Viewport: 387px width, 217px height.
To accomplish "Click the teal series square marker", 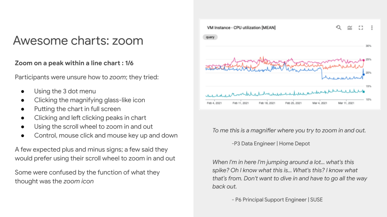I will point(364,92).
